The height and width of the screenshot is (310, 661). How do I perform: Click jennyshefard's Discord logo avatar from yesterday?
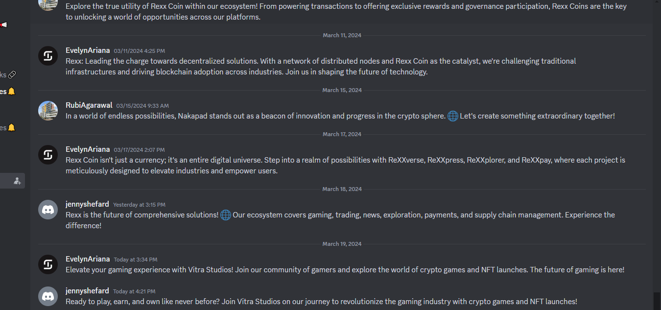(48, 210)
